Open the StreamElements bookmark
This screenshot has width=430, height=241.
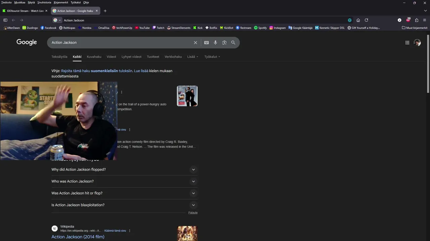tap(179, 28)
